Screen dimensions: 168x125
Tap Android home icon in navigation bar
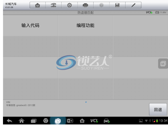22,121
